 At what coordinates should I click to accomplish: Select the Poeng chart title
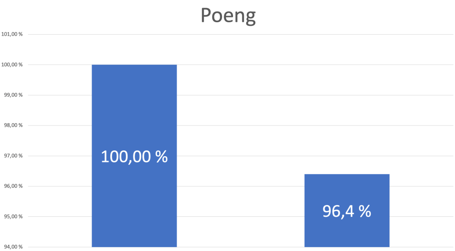pos(228,15)
